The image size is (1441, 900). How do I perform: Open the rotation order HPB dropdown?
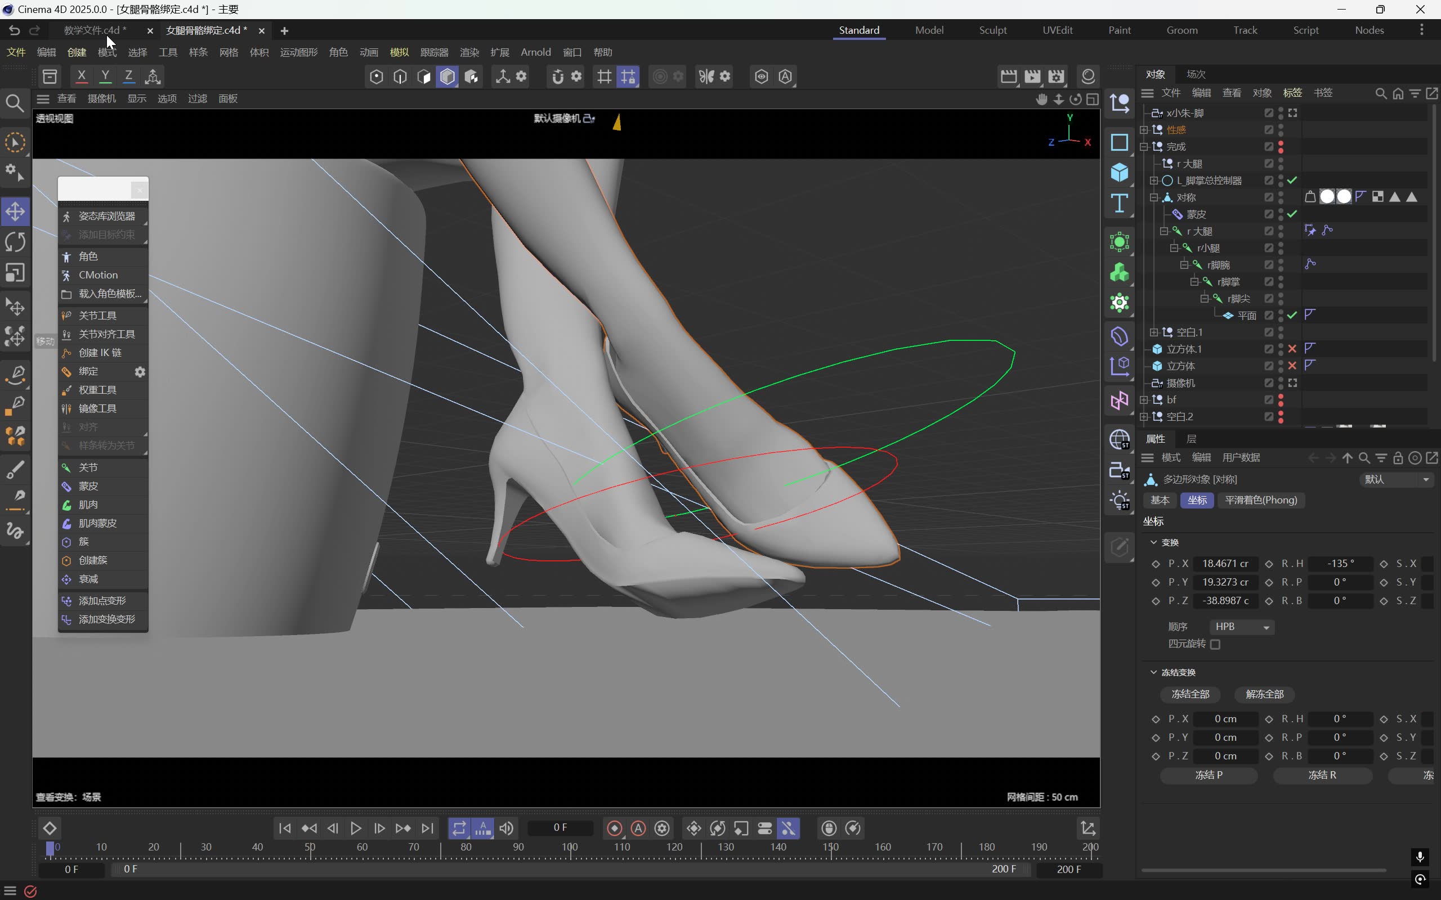pos(1242,627)
